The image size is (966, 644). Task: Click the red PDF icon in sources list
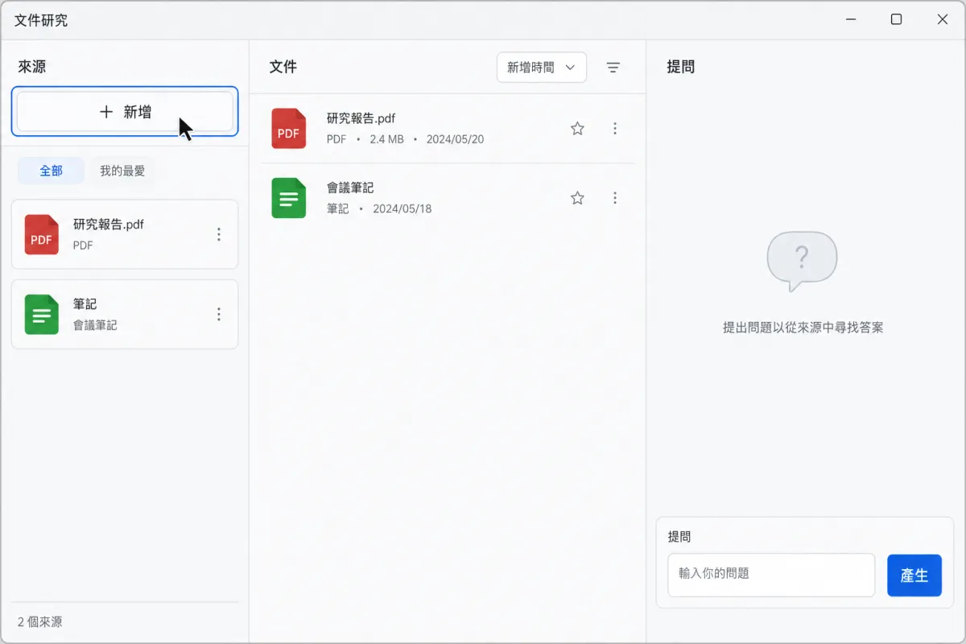click(x=41, y=234)
